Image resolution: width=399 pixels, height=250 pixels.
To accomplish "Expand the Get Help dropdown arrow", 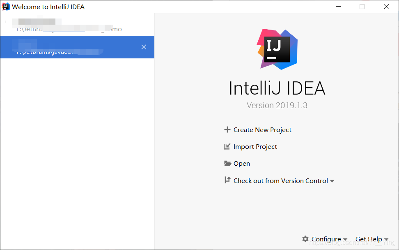I will tap(386, 240).
